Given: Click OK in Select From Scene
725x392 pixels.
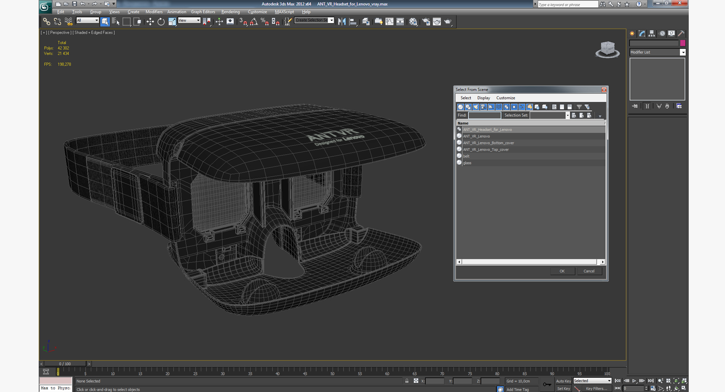Looking at the screenshot, I should click(562, 271).
